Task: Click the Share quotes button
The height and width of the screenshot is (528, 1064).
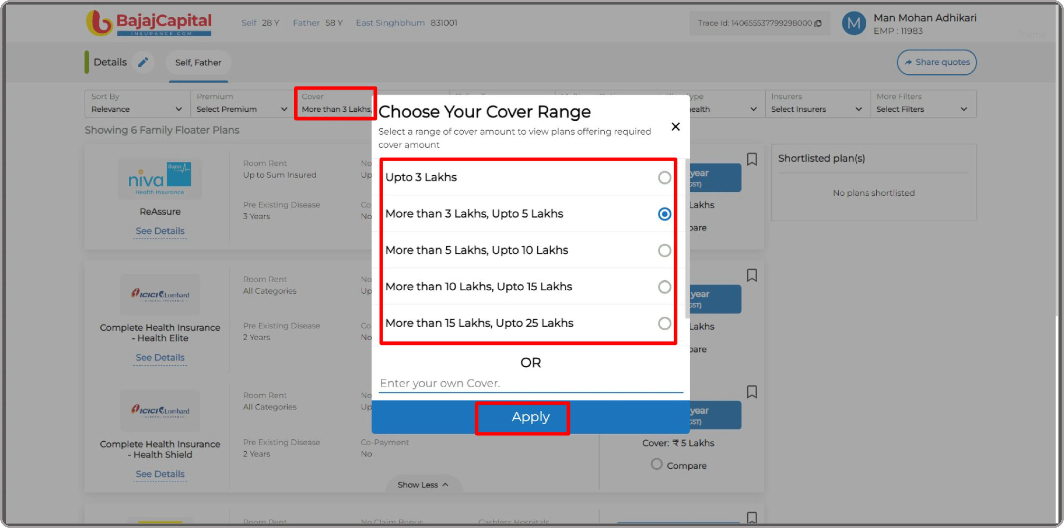Action: pyautogui.click(x=936, y=62)
